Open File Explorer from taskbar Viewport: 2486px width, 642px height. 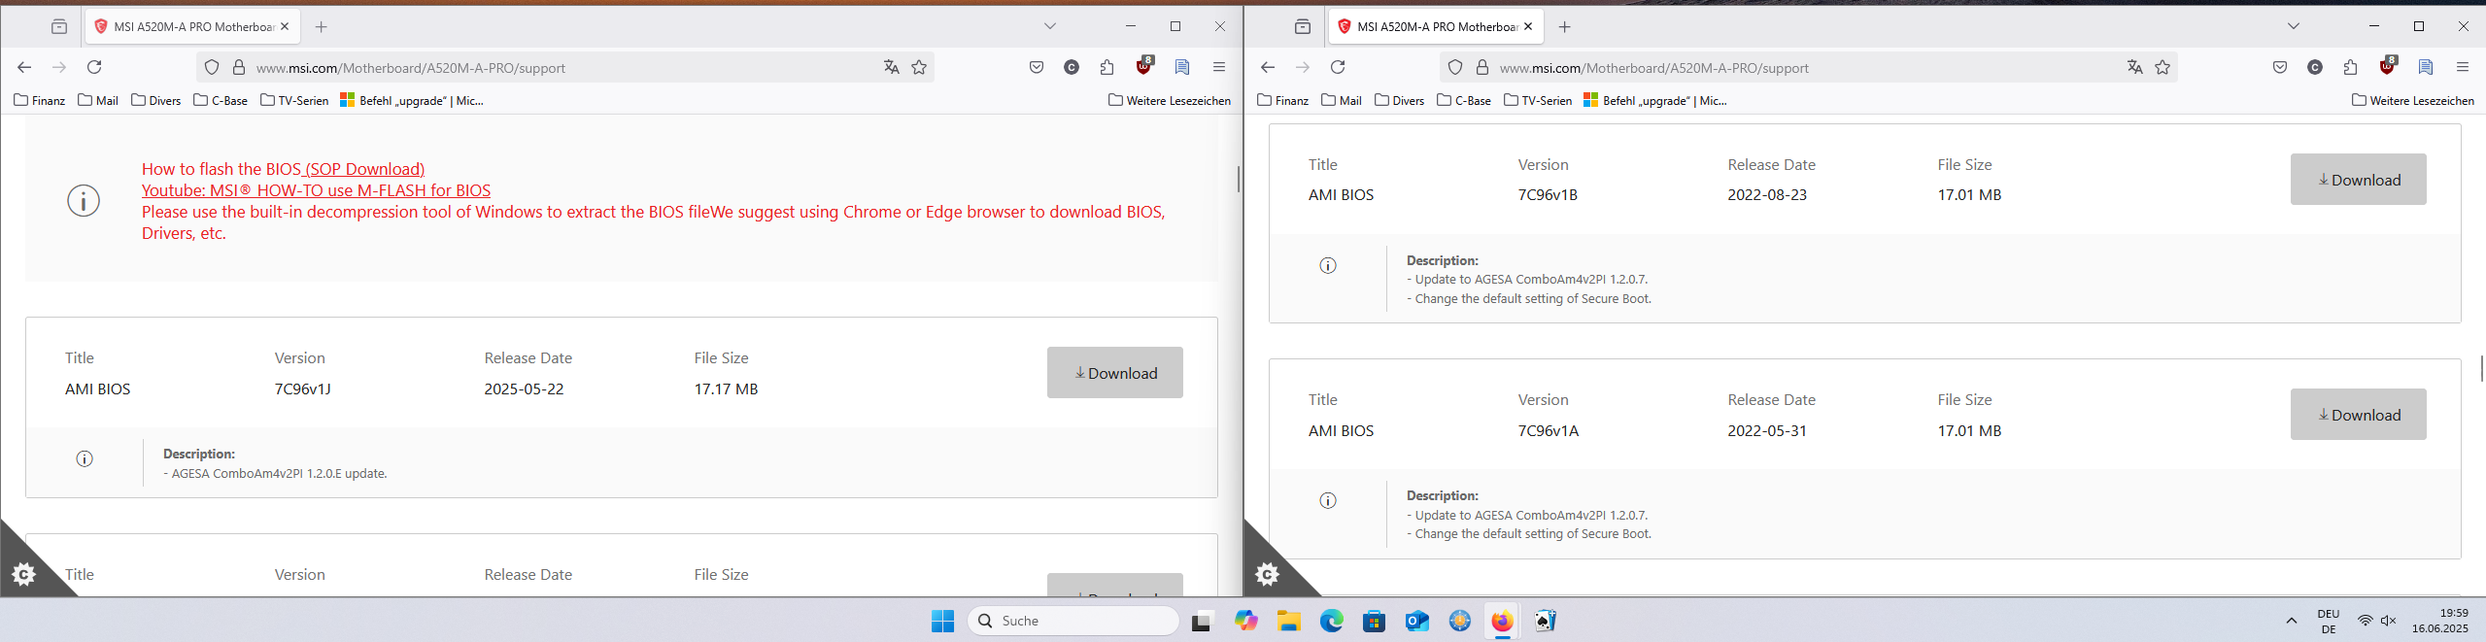point(1288,621)
